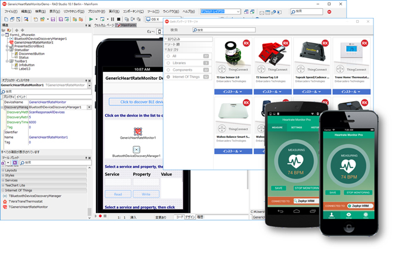Viewport: 393px width, 253px height.
Task: Expand the Styles group in Tool Palette
Action: 3,176
